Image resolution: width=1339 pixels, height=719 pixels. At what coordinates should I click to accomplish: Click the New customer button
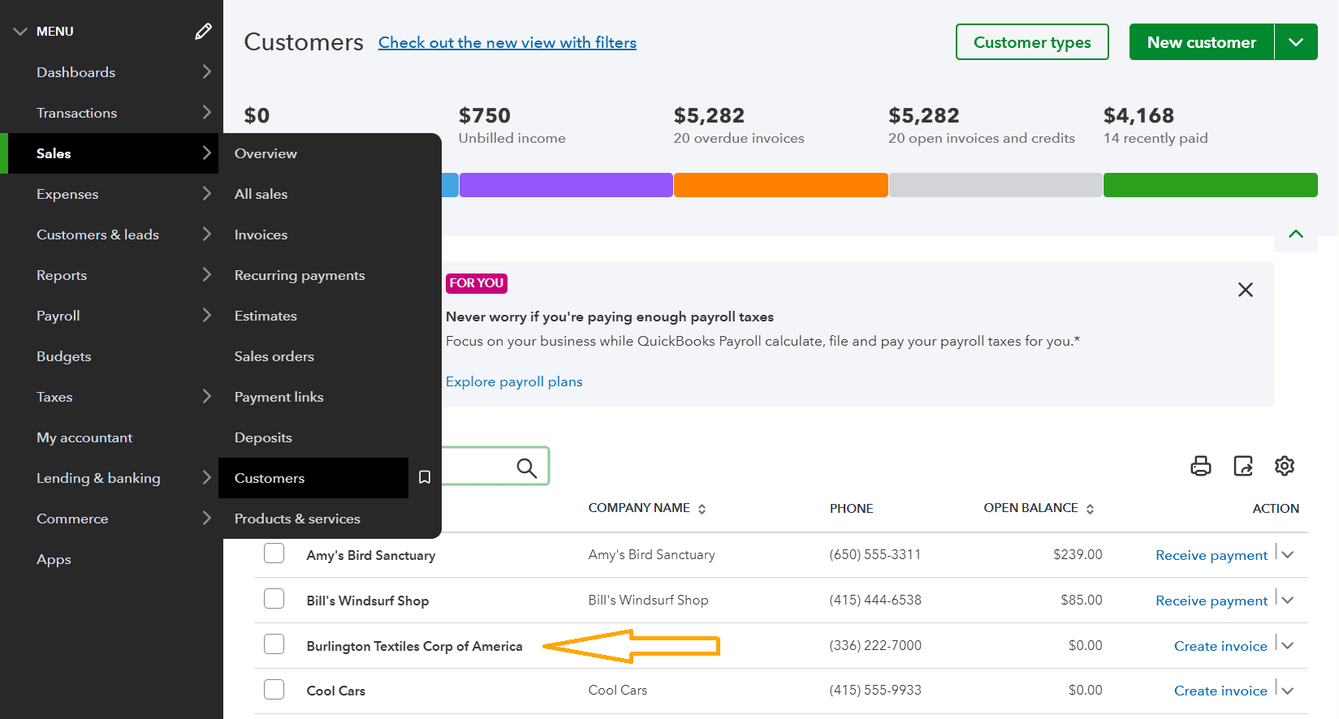coord(1202,42)
